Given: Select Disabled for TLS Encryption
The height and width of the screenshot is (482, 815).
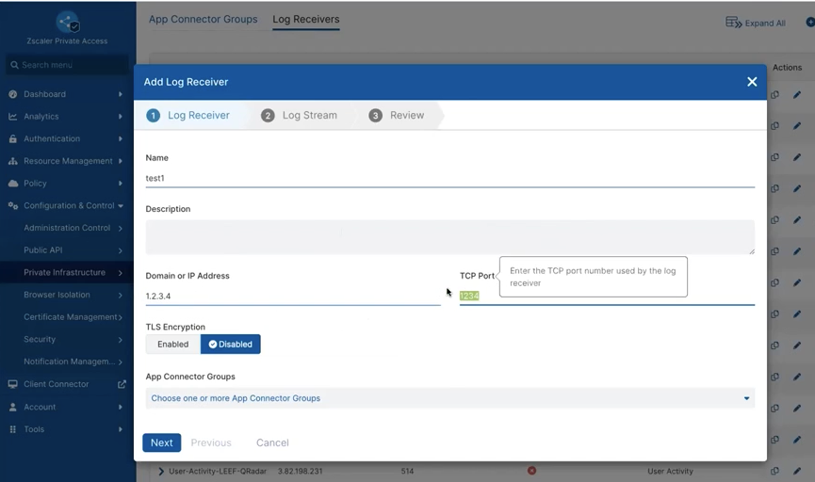Looking at the screenshot, I should pyautogui.click(x=230, y=345).
